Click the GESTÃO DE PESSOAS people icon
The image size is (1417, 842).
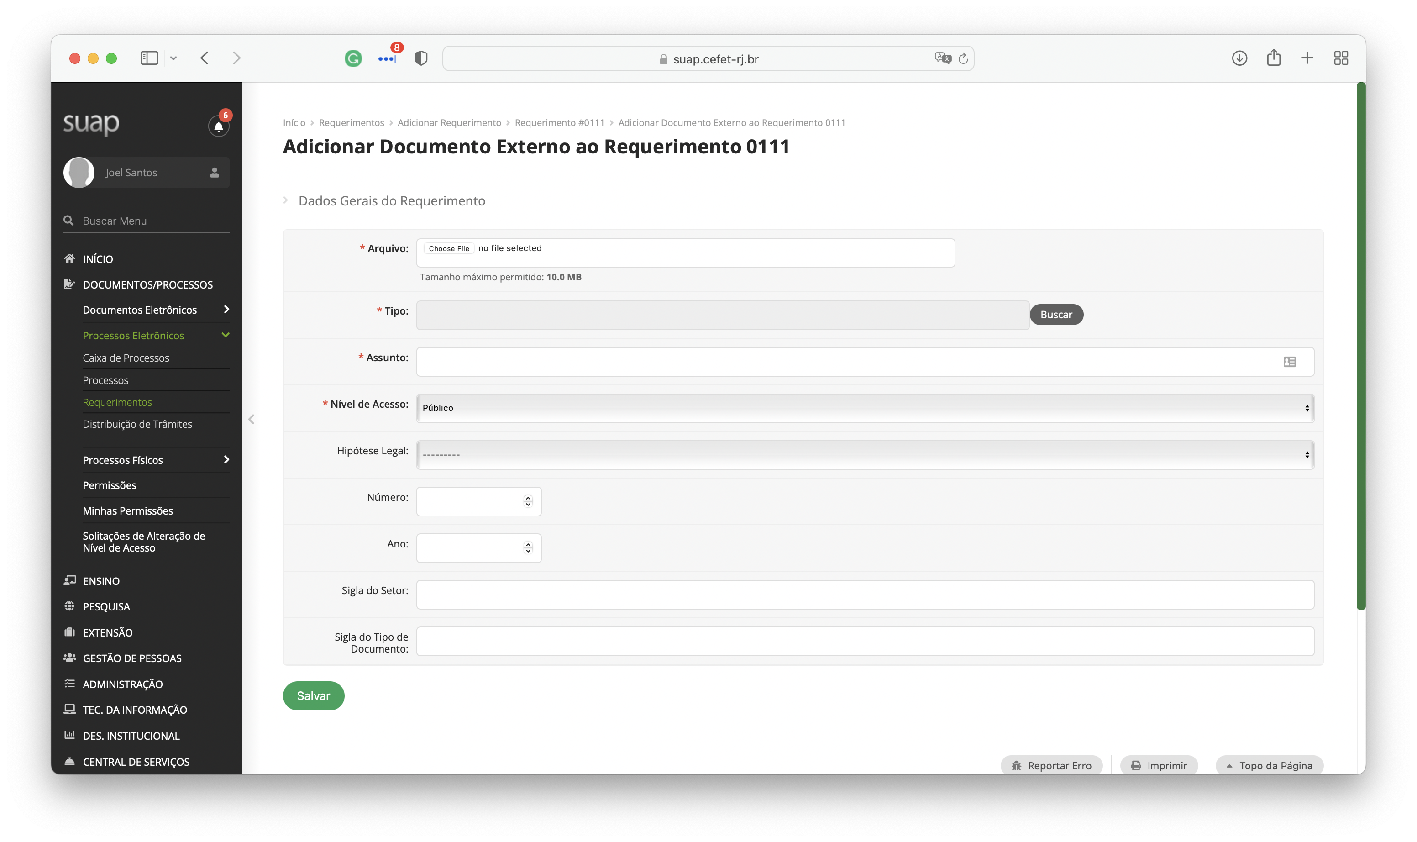tap(69, 658)
